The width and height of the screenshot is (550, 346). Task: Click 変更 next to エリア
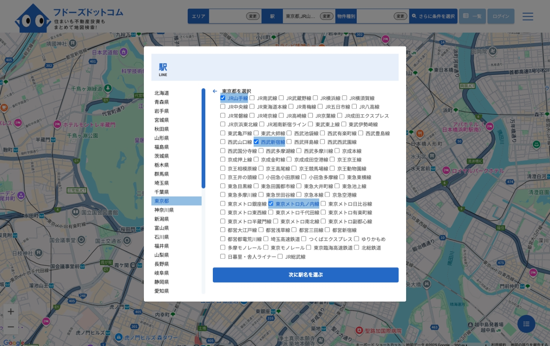[253, 16]
